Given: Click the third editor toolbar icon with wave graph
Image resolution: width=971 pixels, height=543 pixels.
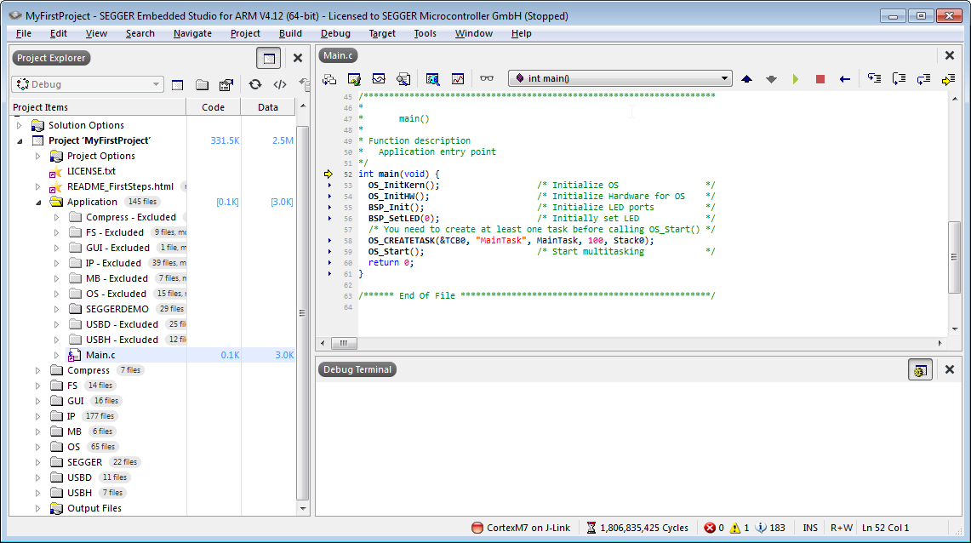Looking at the screenshot, I should tap(379, 78).
